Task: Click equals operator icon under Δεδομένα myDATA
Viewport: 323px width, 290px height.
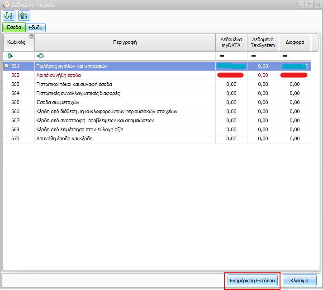Action: pos(222,56)
